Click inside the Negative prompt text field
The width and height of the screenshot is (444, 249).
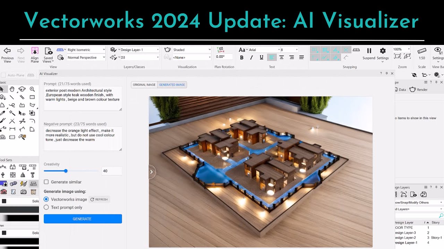pos(83,138)
